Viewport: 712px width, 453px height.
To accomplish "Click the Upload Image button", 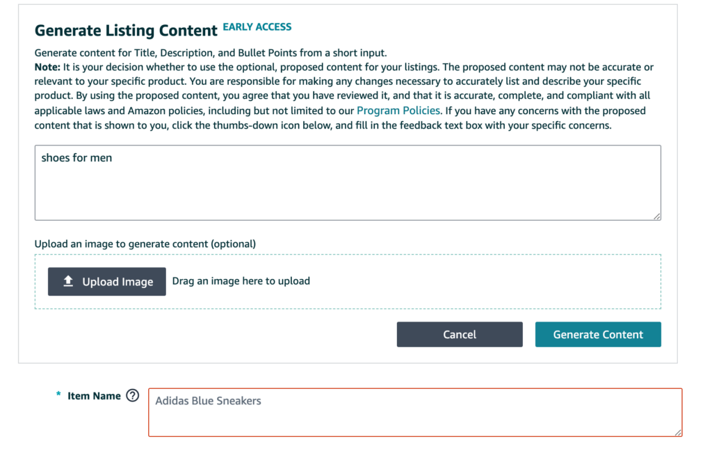I will (106, 281).
